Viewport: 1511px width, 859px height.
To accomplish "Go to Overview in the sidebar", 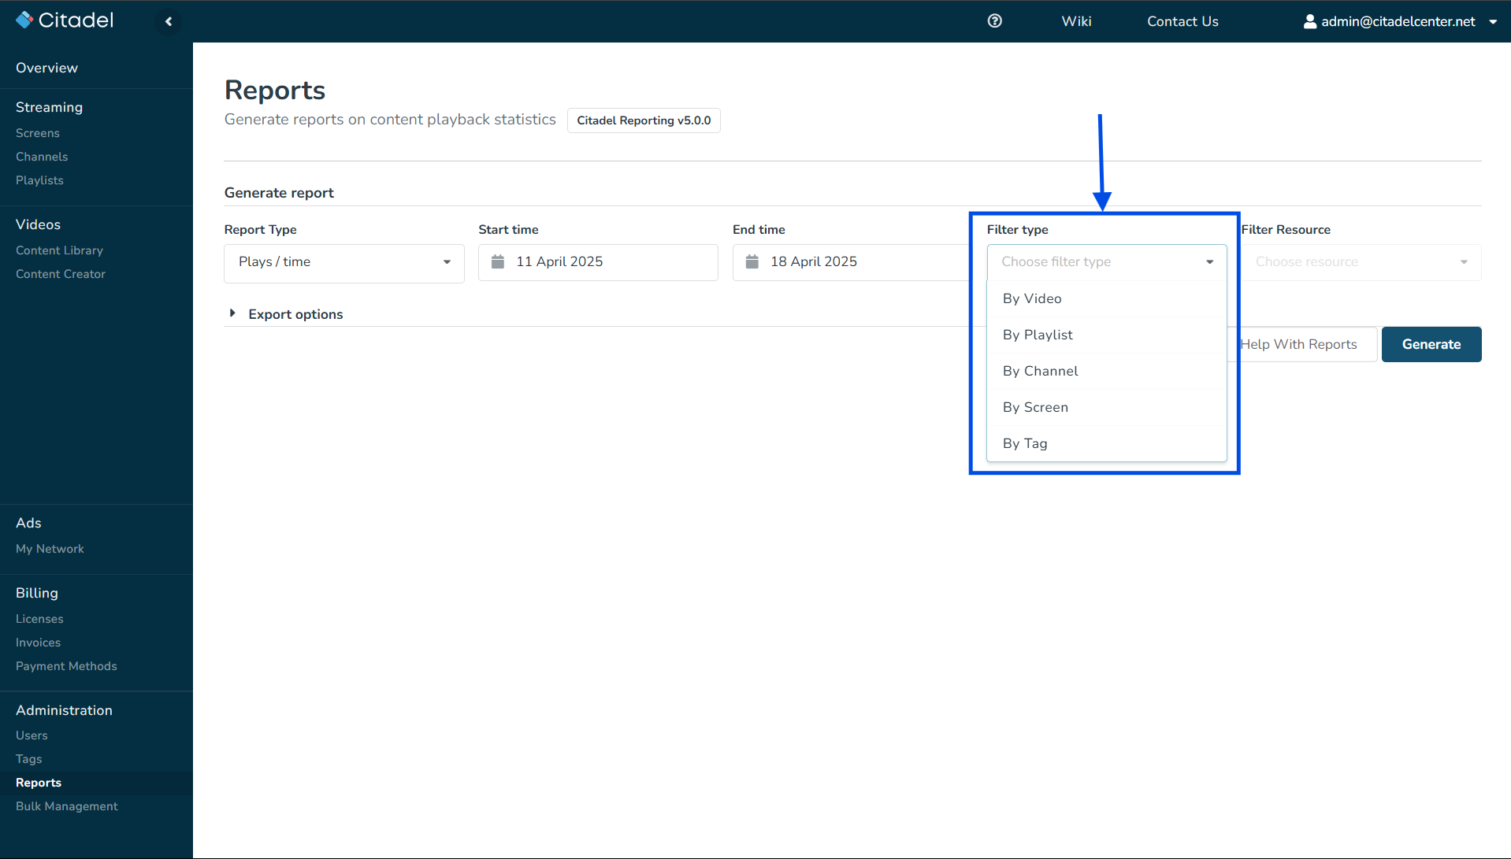I will coord(46,68).
